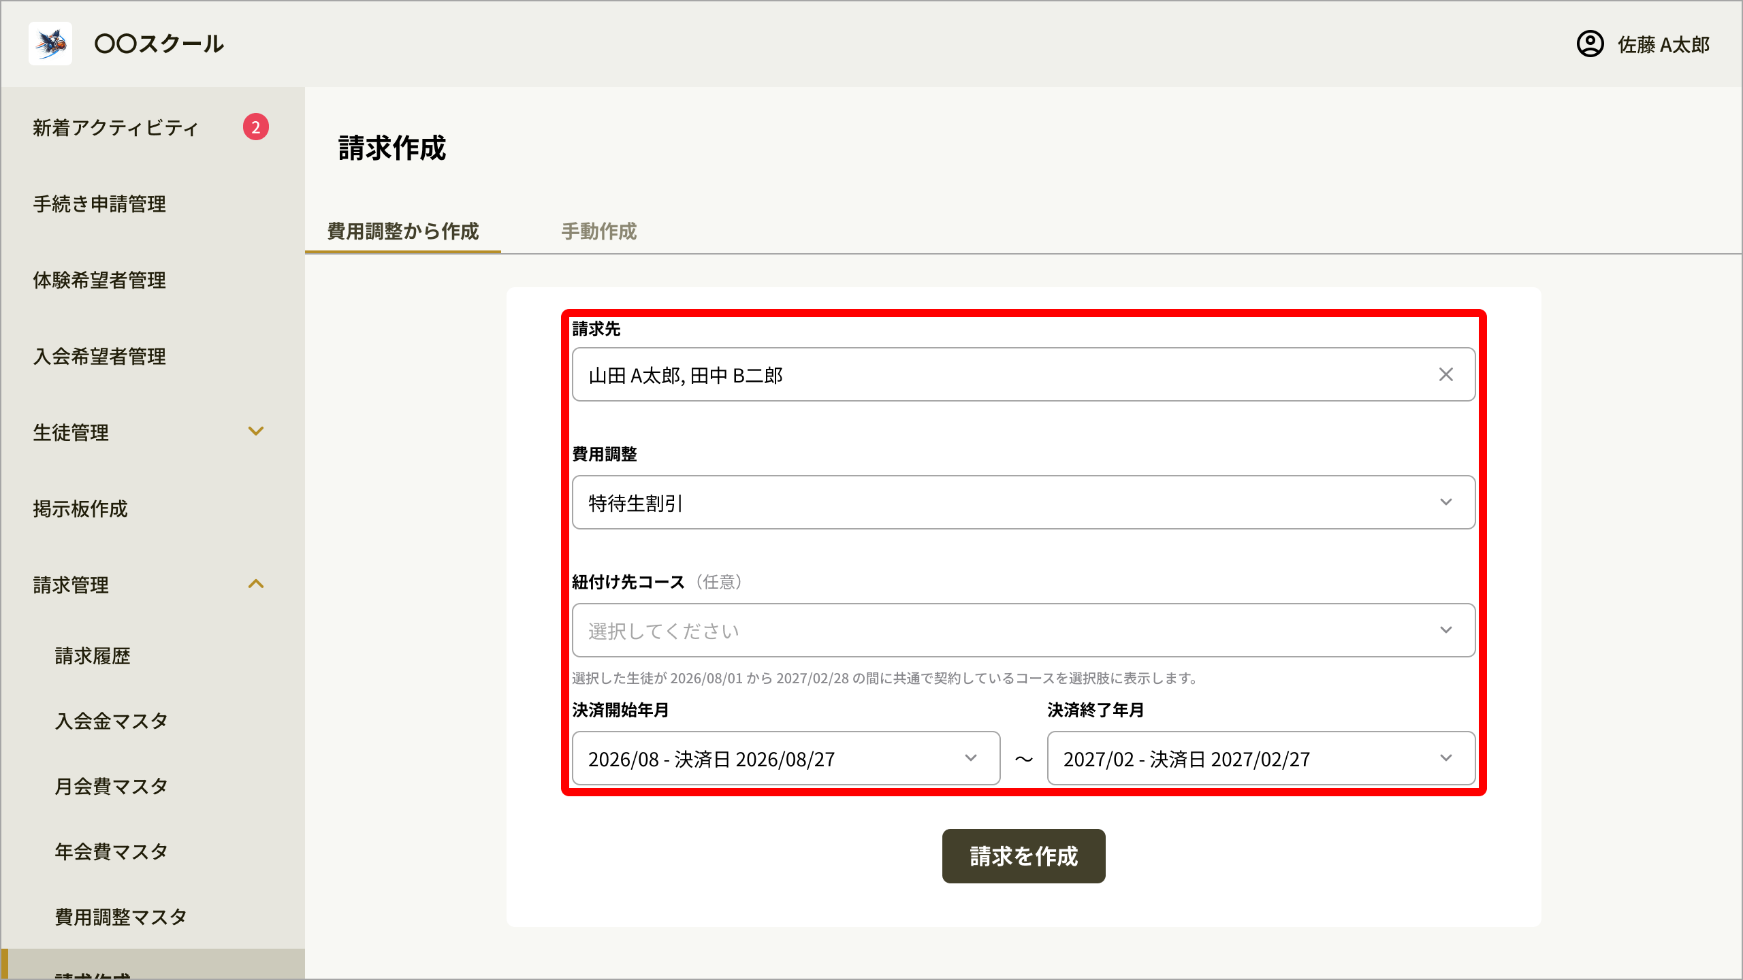This screenshot has width=1743, height=980.
Task: Switch to the 手動作成 tab
Action: pyautogui.click(x=599, y=231)
